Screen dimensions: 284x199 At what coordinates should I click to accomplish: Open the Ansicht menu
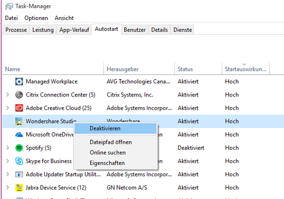64,18
